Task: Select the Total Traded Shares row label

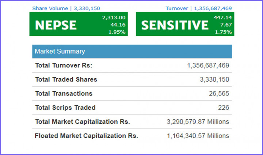Action: [66, 80]
